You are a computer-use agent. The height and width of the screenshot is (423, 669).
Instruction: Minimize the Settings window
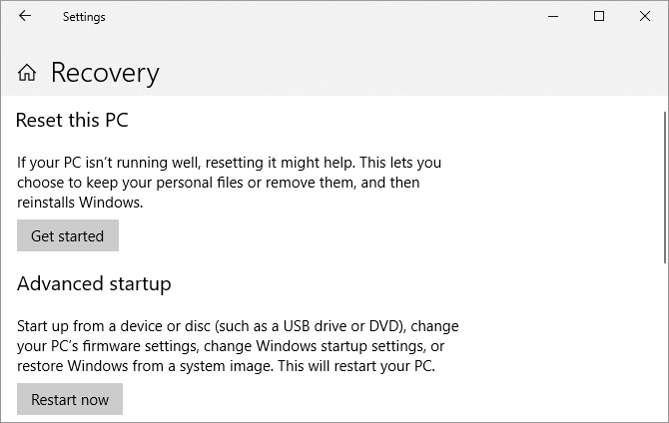[x=552, y=16]
